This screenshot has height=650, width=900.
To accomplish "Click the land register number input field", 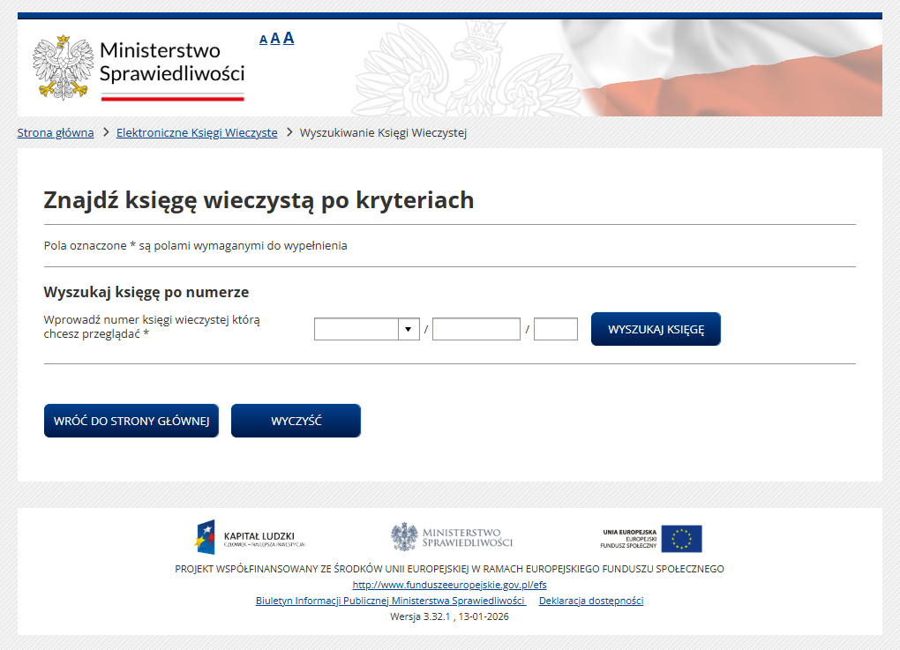I will 476,329.
